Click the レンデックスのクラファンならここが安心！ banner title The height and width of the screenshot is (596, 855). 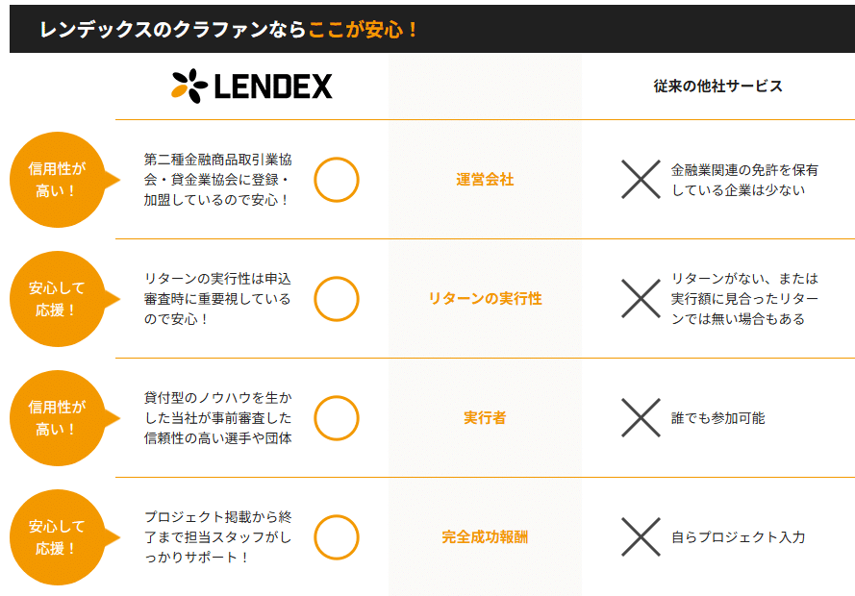tap(229, 29)
